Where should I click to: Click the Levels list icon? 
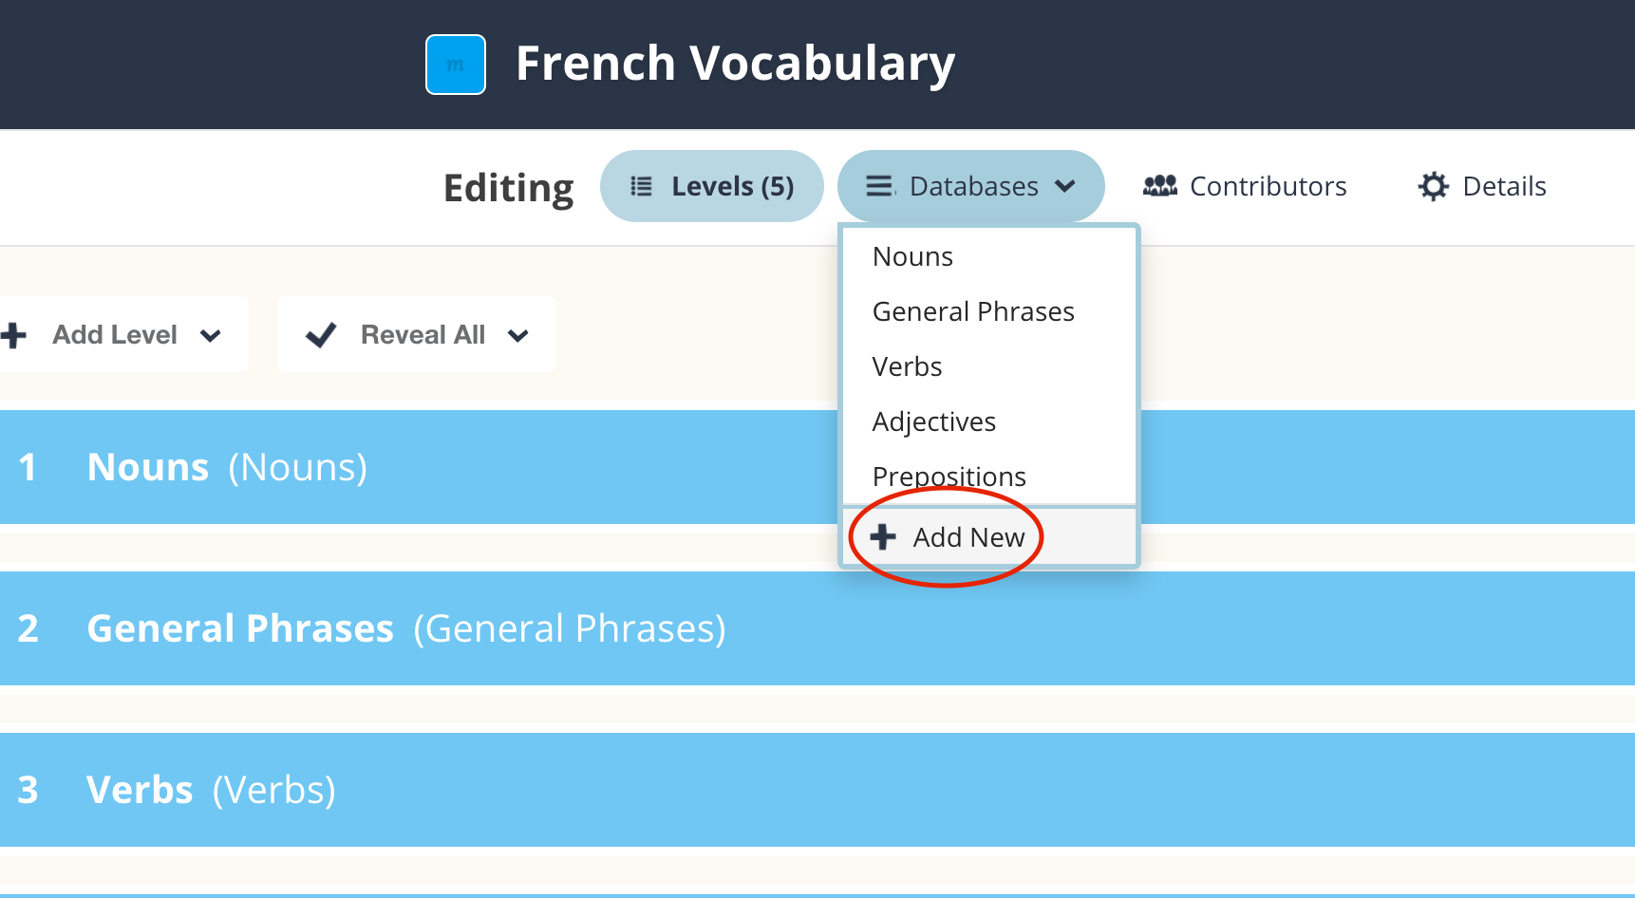[x=642, y=186]
